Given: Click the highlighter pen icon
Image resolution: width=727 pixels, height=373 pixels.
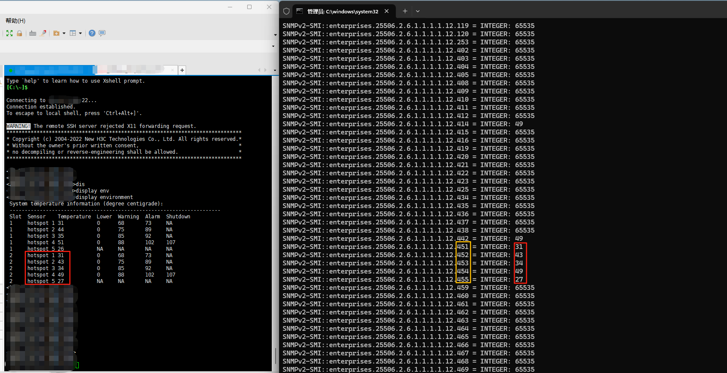Looking at the screenshot, I should [43, 33].
